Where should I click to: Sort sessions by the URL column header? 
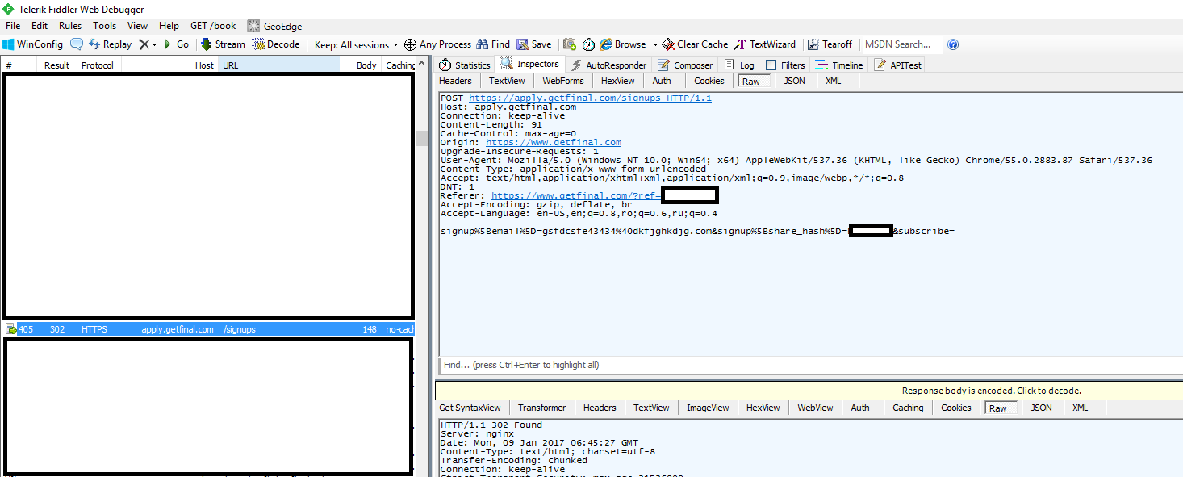[x=278, y=65]
